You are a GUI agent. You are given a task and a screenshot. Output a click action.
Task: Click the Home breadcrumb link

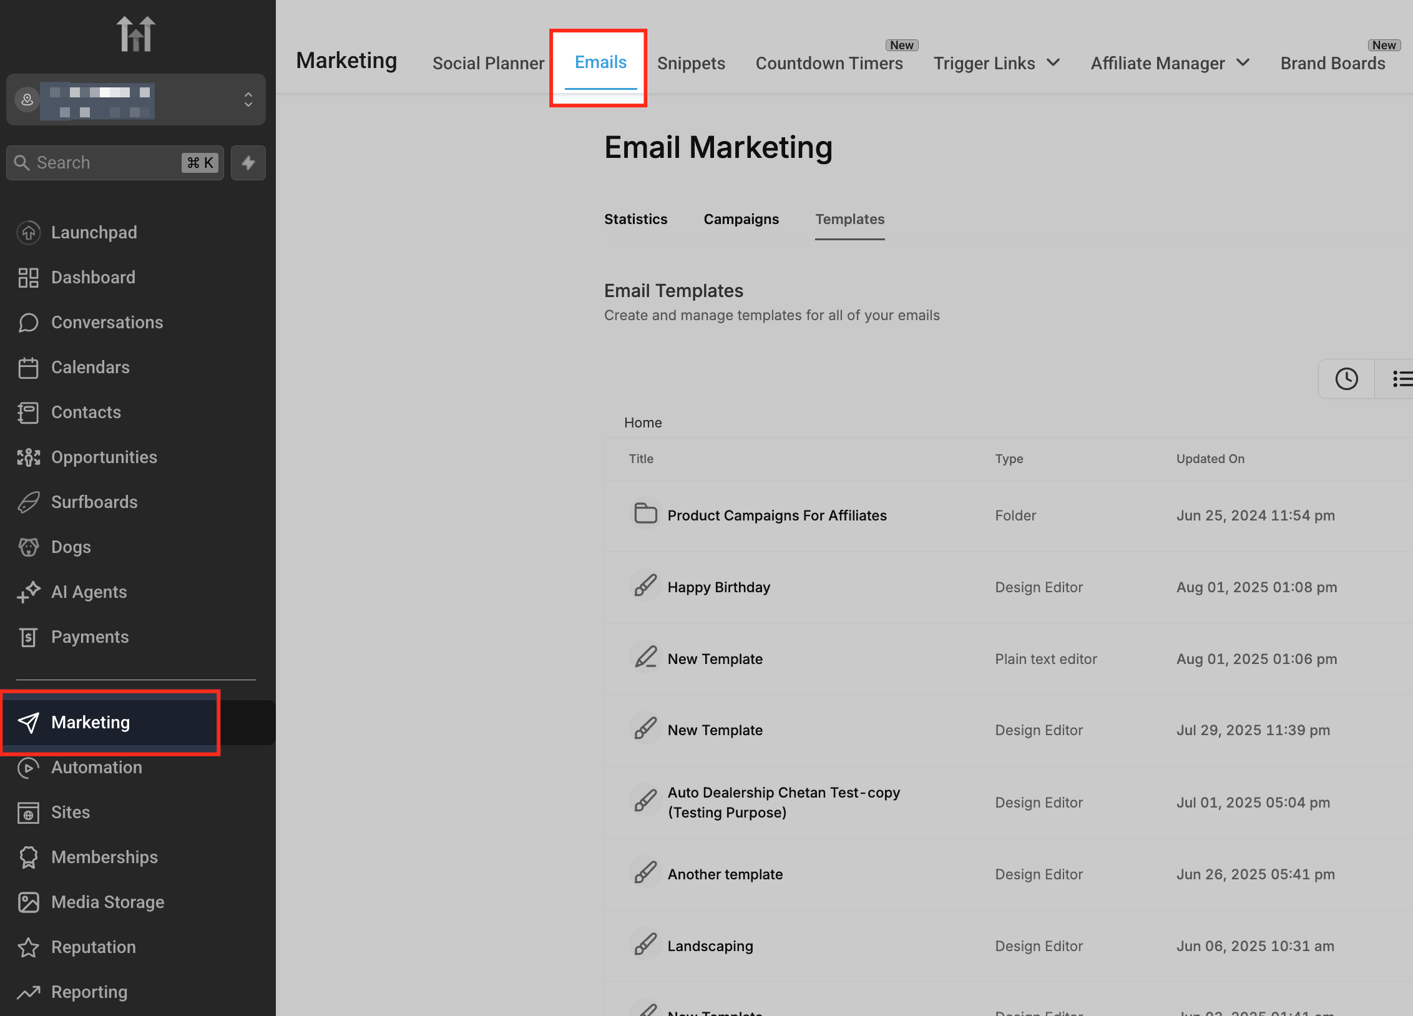pyautogui.click(x=643, y=423)
